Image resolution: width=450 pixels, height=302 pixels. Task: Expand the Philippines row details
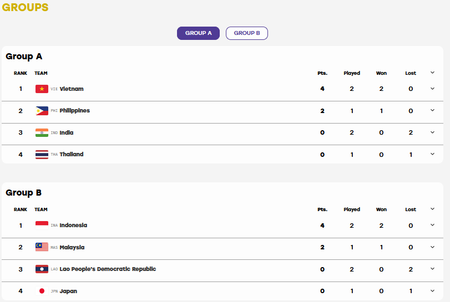[x=432, y=110]
